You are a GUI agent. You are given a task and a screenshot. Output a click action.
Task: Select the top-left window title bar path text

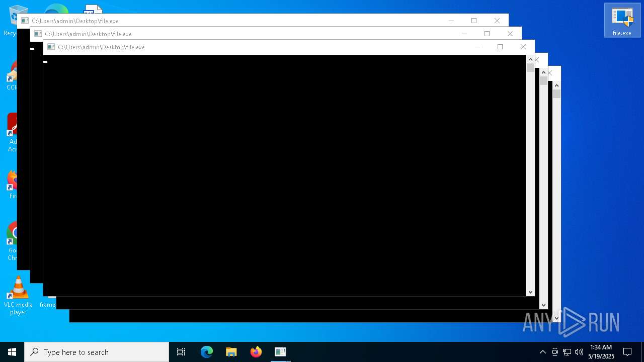pyautogui.click(x=75, y=21)
